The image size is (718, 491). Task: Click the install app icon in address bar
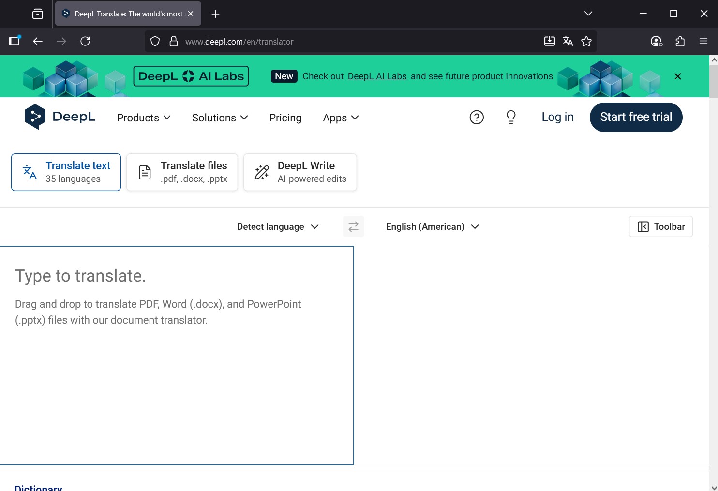[550, 42]
